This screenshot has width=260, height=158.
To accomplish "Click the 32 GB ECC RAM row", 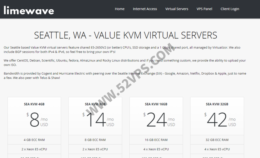I will point(217,140).
